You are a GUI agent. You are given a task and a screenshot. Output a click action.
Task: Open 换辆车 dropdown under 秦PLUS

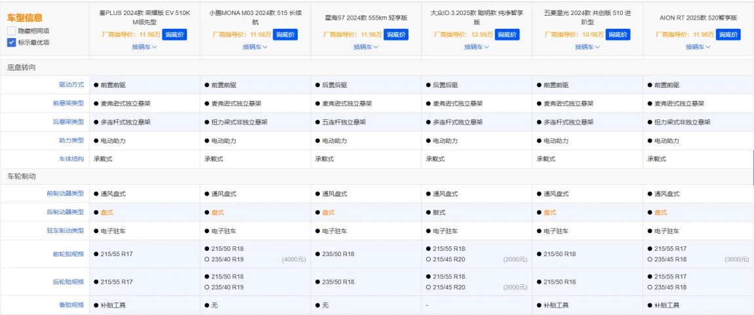[x=145, y=47]
